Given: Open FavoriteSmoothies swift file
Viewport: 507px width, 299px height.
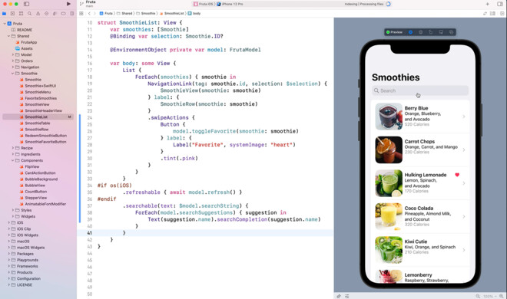Looking at the screenshot, I should coord(38,98).
